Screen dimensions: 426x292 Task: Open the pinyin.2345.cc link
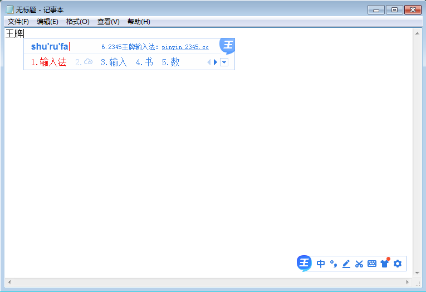pos(185,47)
